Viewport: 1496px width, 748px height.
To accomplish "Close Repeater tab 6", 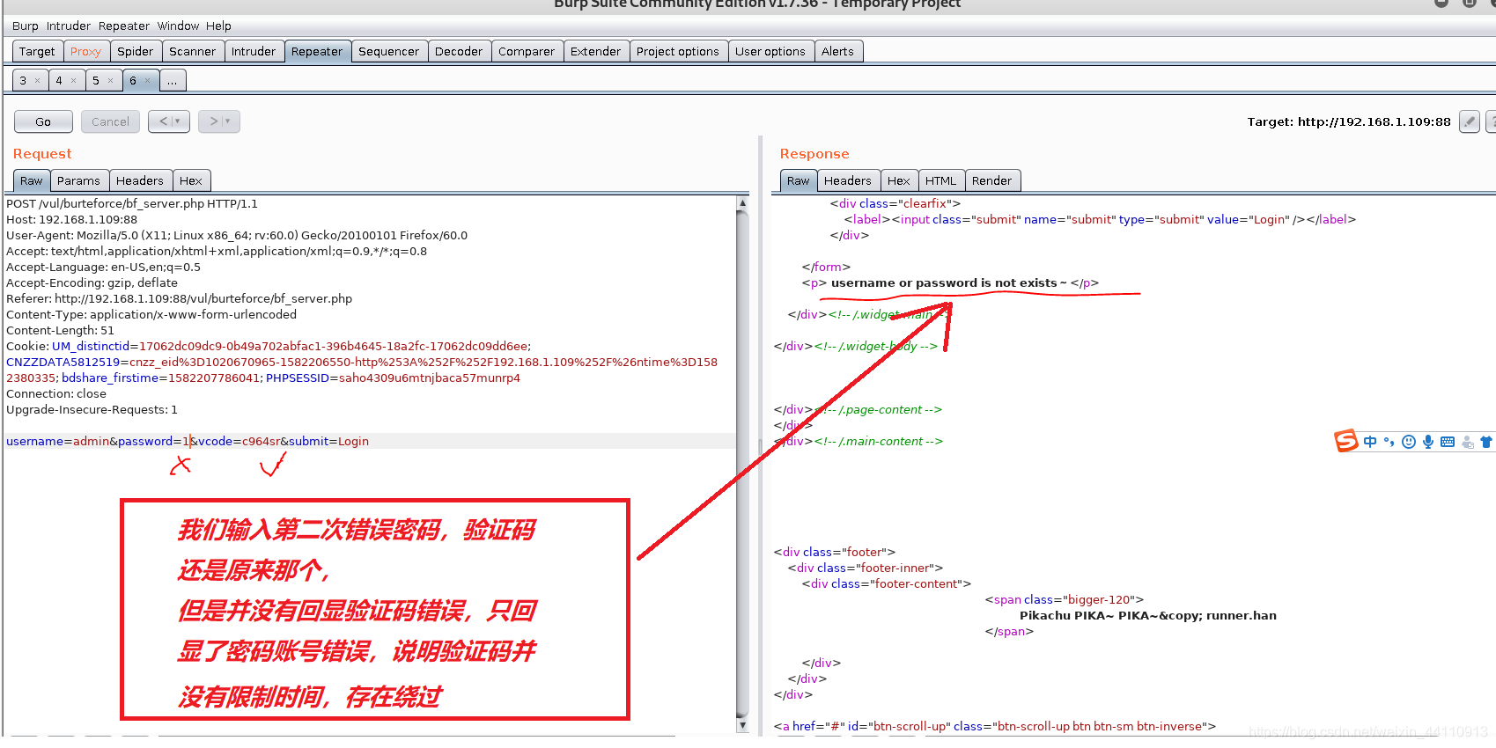I will tap(147, 80).
